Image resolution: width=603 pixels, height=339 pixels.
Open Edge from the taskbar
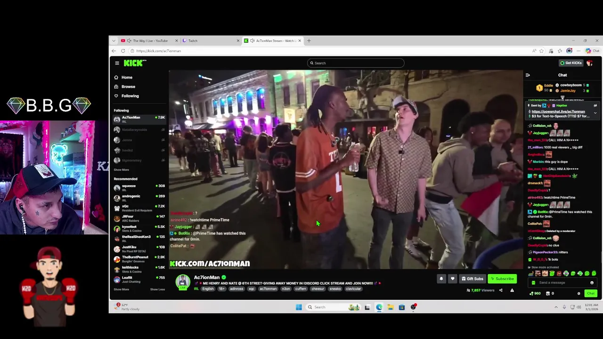(379, 307)
